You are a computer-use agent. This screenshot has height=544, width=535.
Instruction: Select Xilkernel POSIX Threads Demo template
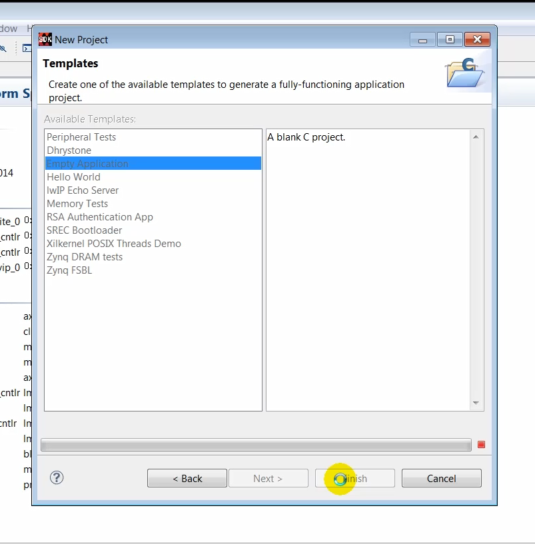(x=114, y=244)
